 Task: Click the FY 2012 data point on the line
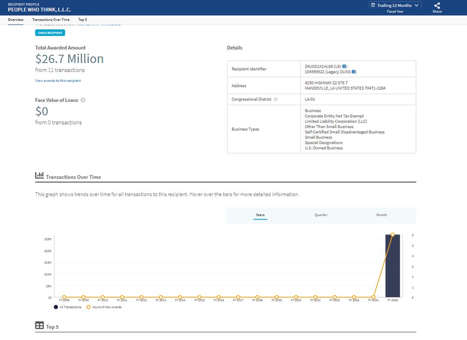[x=142, y=297]
